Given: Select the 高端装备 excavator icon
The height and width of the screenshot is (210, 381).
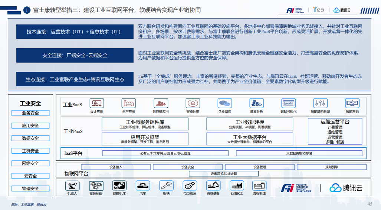Looking at the screenshot, I should (213, 186).
